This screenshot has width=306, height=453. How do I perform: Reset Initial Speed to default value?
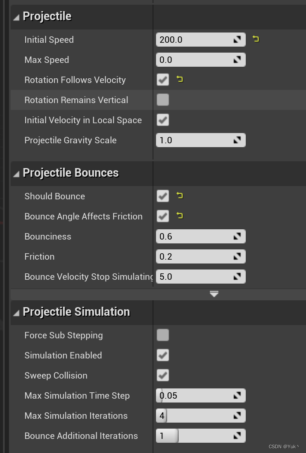coord(256,39)
